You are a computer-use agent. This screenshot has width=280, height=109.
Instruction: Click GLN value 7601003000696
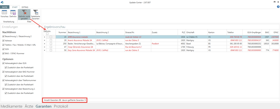pyautogui.click(x=252, y=47)
